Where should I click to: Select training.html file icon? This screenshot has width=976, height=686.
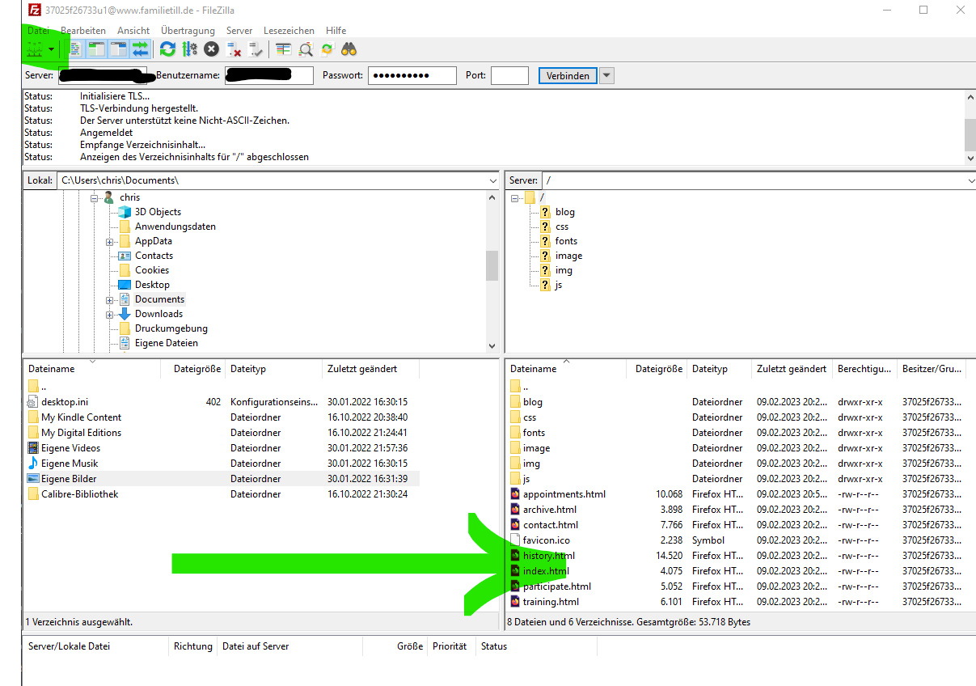click(516, 602)
